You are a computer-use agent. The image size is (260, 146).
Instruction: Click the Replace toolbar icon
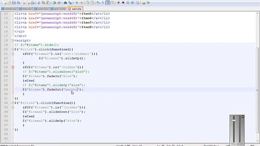tap(70, 3)
